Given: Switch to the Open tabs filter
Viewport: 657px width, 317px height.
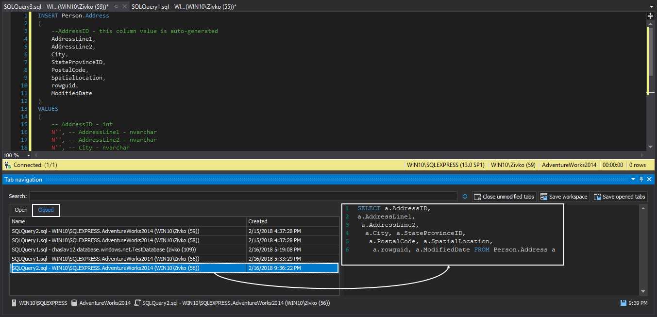Looking at the screenshot, I should pyautogui.click(x=20, y=210).
